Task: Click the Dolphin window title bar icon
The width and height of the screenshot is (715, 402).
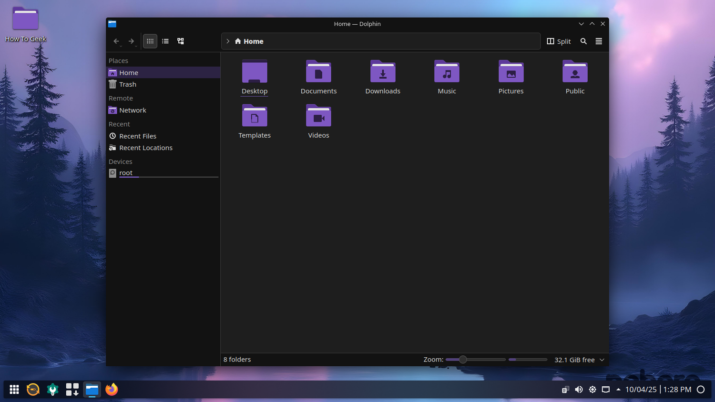Action: click(112, 24)
